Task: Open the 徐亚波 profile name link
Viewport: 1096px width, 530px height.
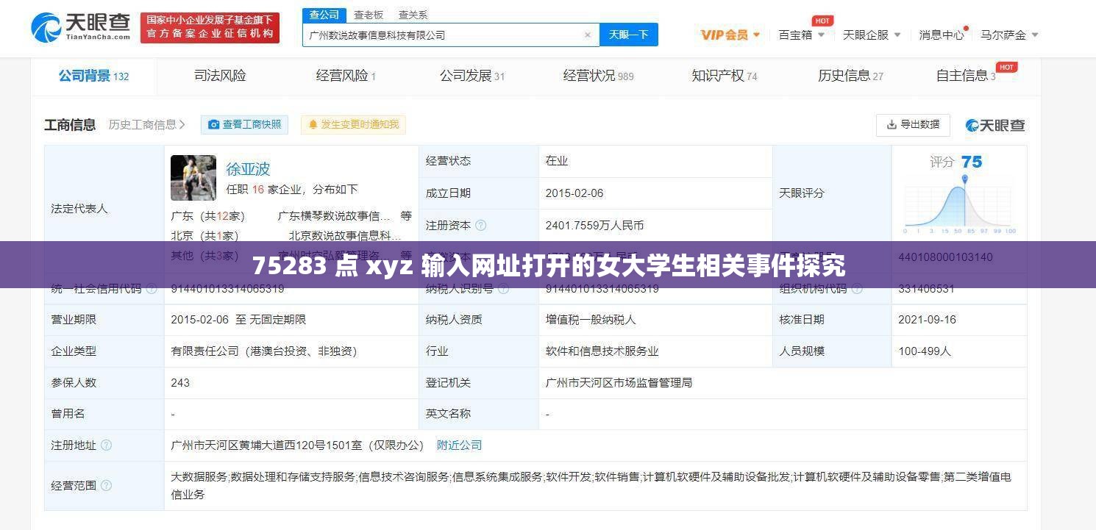Action: coord(248,169)
